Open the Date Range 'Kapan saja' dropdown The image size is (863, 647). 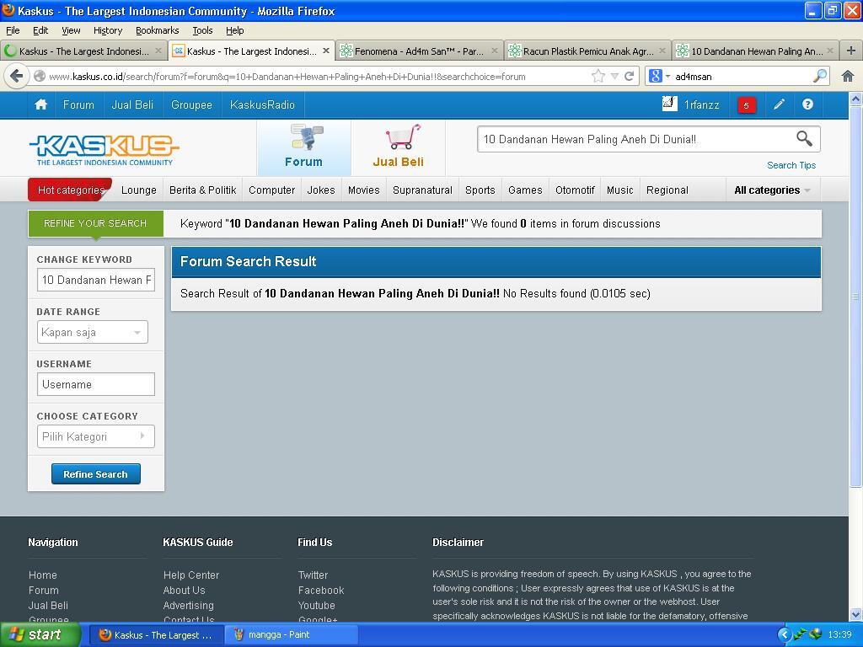click(x=93, y=332)
